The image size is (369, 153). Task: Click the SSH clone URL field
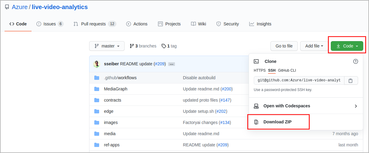[299, 80]
